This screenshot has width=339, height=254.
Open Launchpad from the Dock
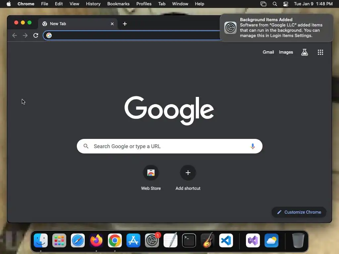pyautogui.click(x=59, y=240)
